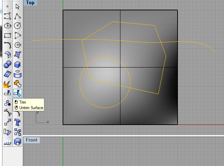Open the Mesh plane tool

click(8, 74)
